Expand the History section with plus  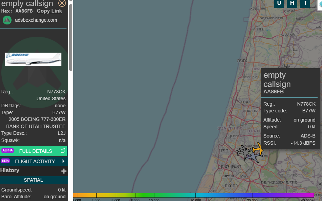64,171
